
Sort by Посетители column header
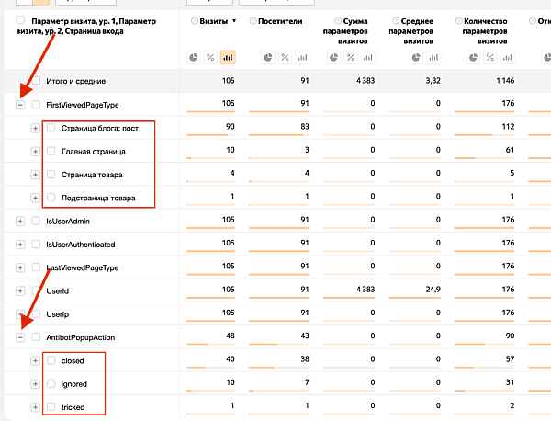point(280,21)
